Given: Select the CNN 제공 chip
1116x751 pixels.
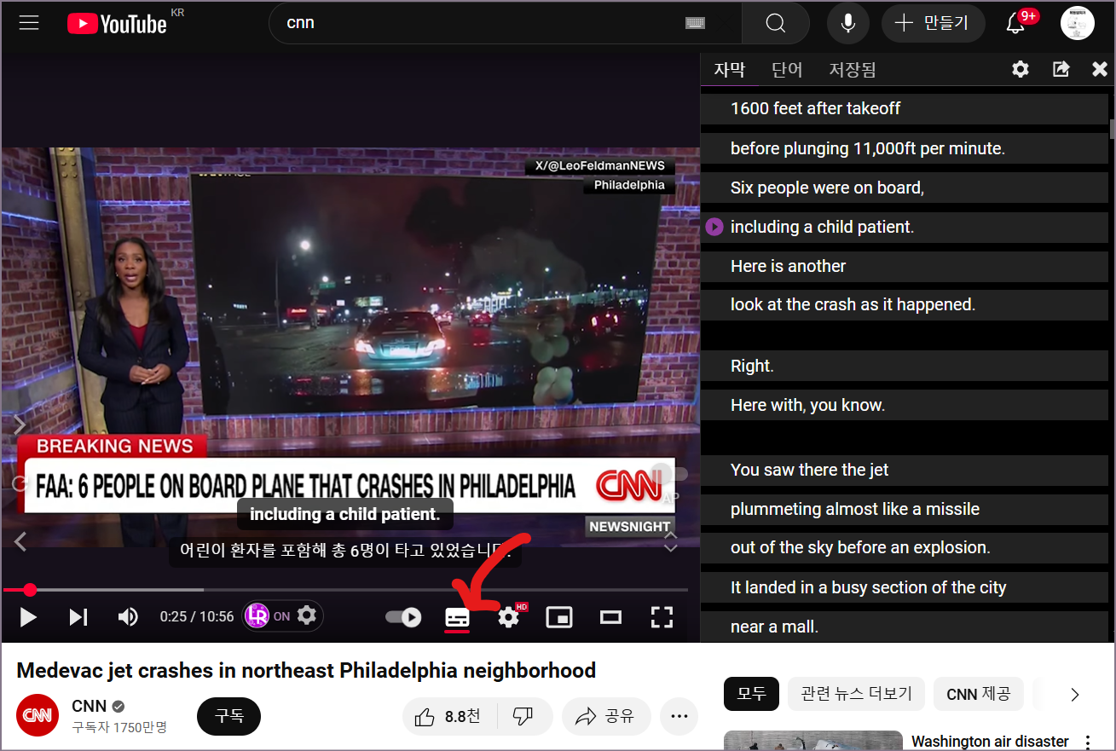Looking at the screenshot, I should tap(978, 694).
